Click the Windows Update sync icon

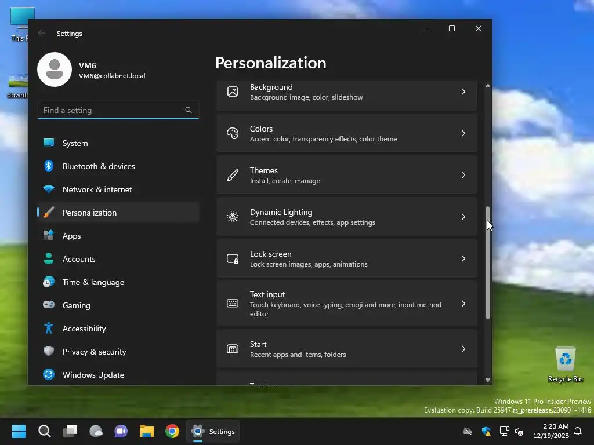click(x=49, y=374)
